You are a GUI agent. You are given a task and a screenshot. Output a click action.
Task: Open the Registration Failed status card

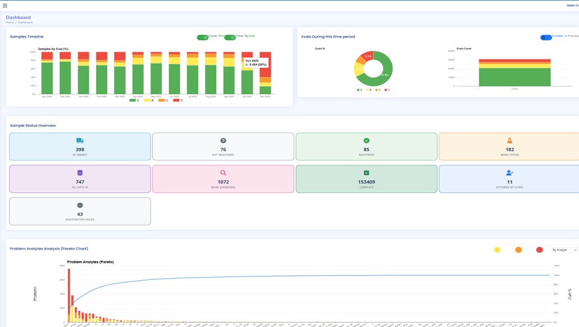(80, 211)
